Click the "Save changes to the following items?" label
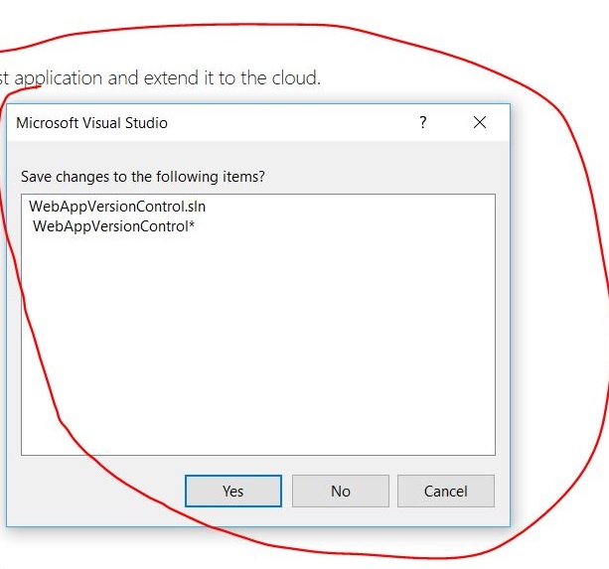This screenshot has width=609, height=569. pyautogui.click(x=150, y=177)
